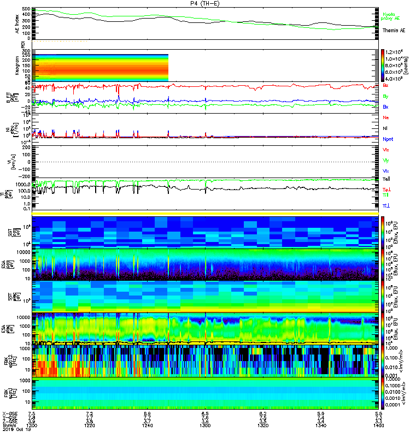Screen dimensions: 410x437
Task: Click the FBK edc12 spectrogram panel
Action: tap(206, 361)
